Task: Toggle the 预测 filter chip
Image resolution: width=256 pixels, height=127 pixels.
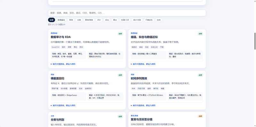Action: 71,20
